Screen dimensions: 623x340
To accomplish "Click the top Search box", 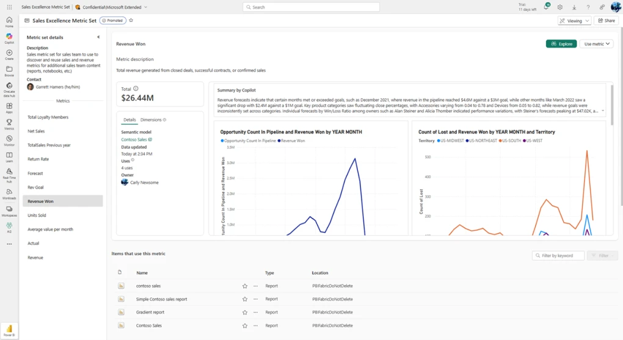I will point(311,7).
